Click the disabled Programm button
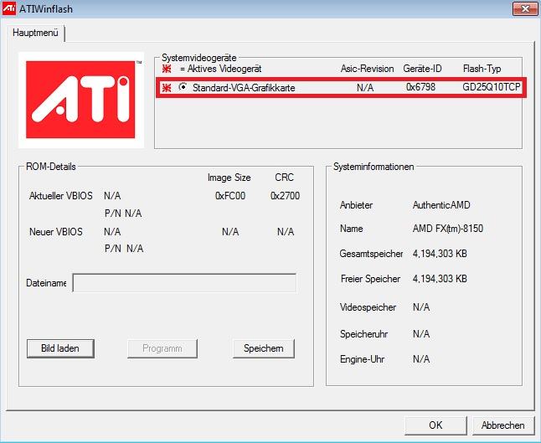 click(x=162, y=348)
